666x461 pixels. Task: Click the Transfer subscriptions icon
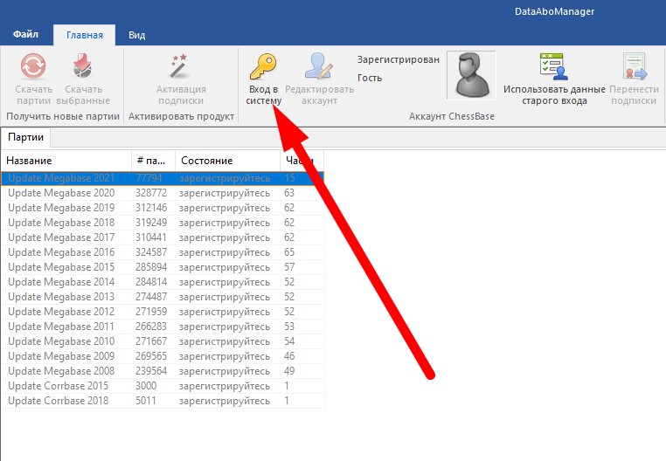(633, 67)
